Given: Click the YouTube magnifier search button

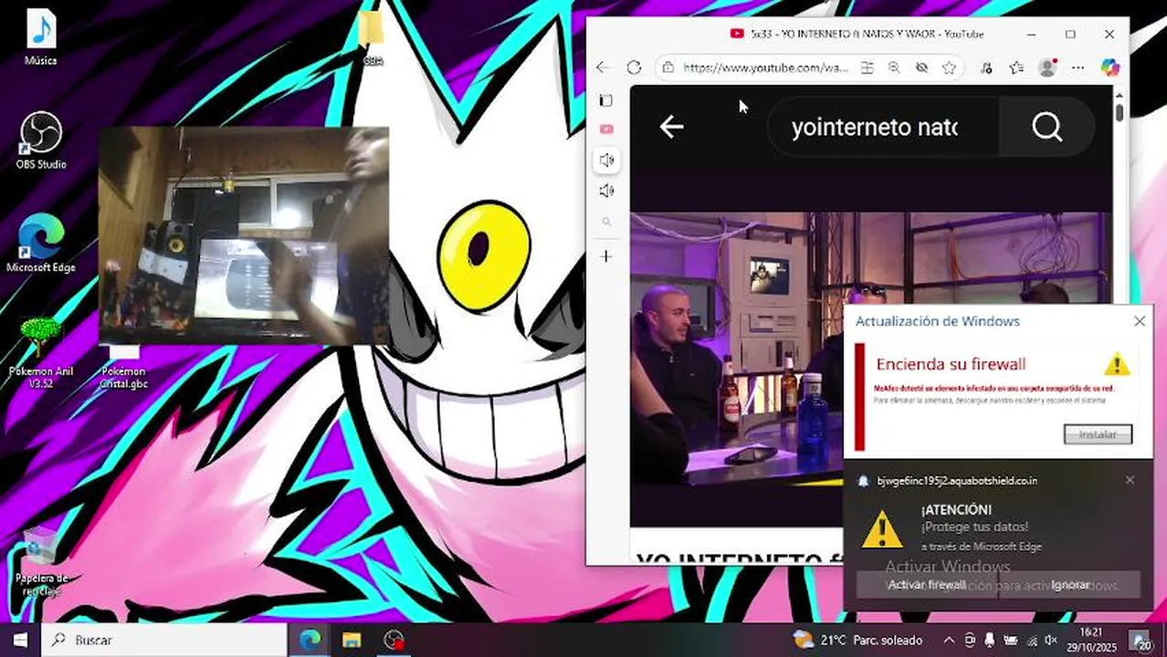Looking at the screenshot, I should click(1047, 127).
